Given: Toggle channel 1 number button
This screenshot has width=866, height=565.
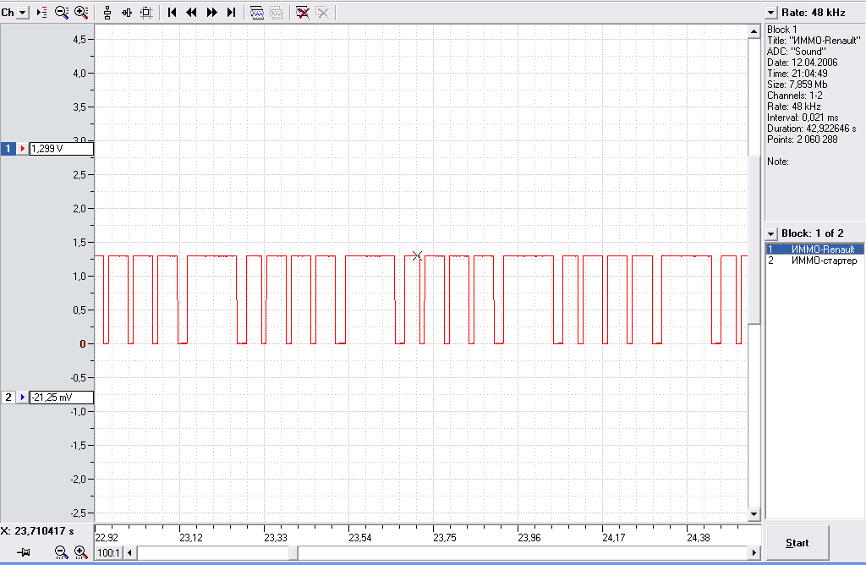Looking at the screenshot, I should pyautogui.click(x=8, y=149).
